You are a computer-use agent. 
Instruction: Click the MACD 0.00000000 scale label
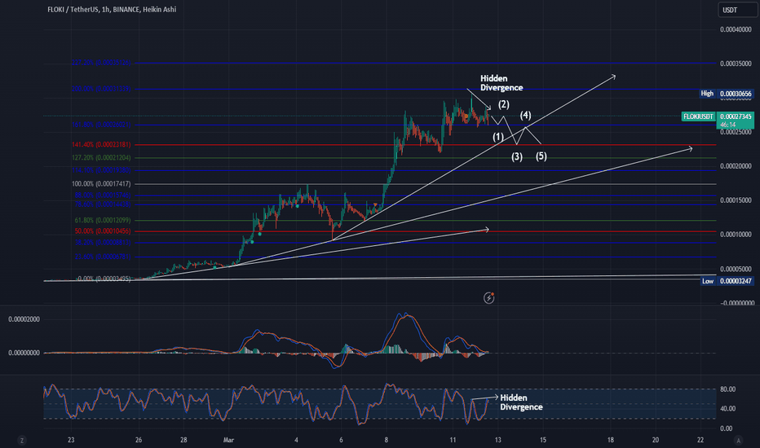24,353
